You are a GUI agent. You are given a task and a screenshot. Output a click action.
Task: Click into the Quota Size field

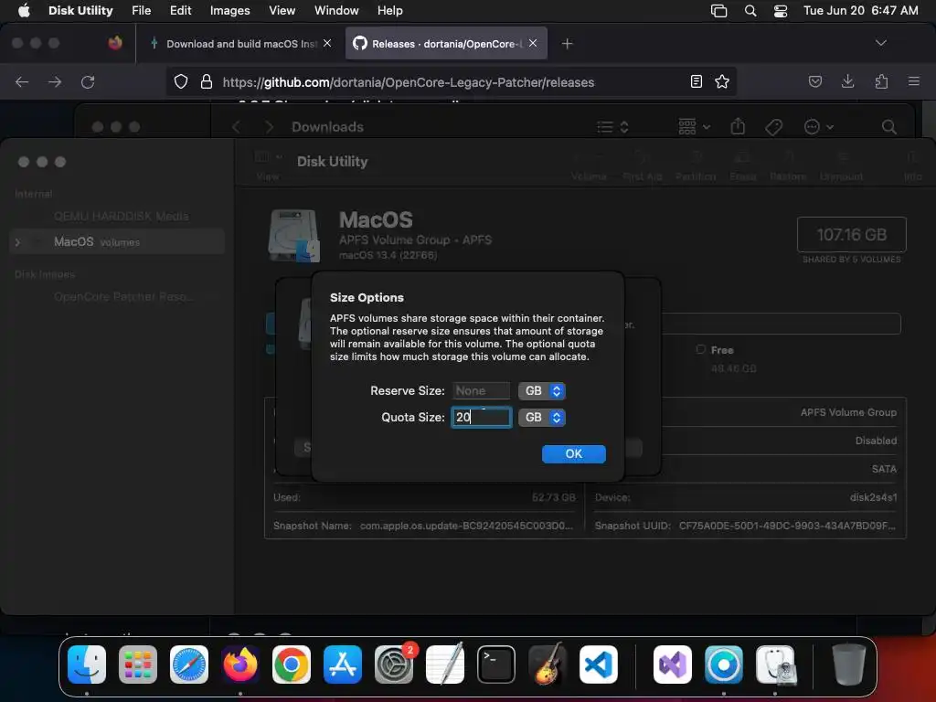pos(481,417)
